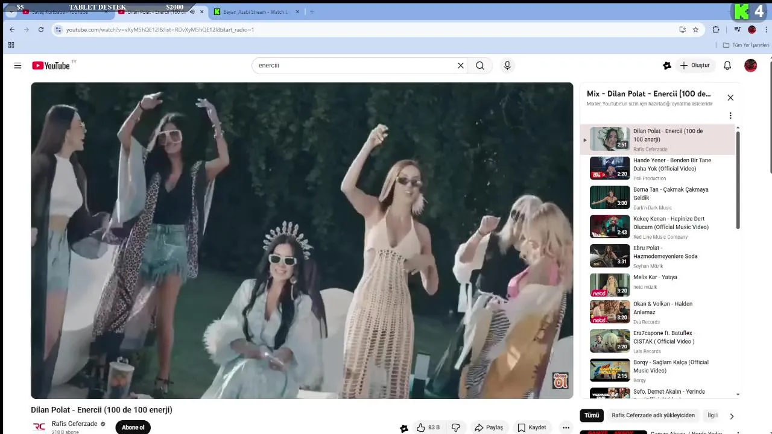Click the magnifier search button
Viewport: 772px width, 434px height.
point(480,66)
